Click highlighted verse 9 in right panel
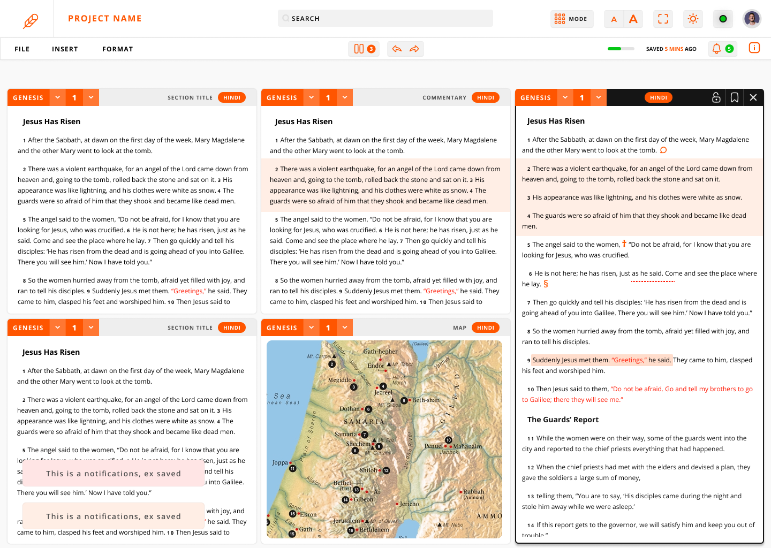Screen dimensions: 771x548 point(601,360)
